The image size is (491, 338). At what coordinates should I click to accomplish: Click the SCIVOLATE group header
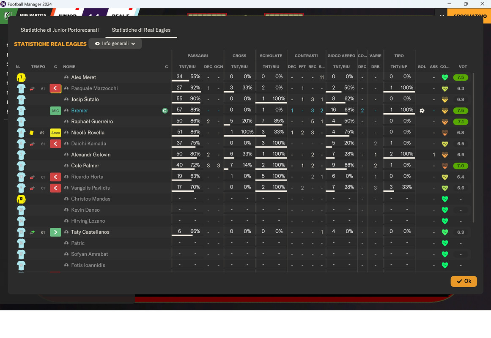tap(271, 56)
